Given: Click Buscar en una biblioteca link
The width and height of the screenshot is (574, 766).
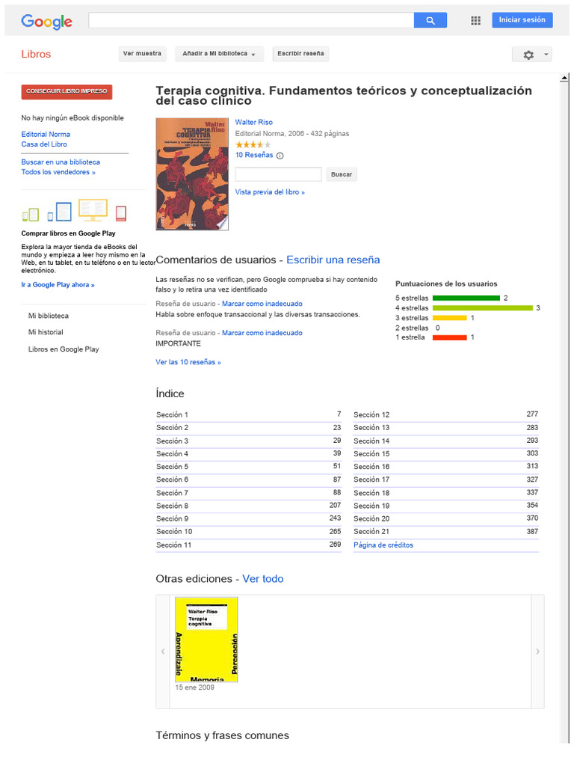Looking at the screenshot, I should pyautogui.click(x=61, y=162).
